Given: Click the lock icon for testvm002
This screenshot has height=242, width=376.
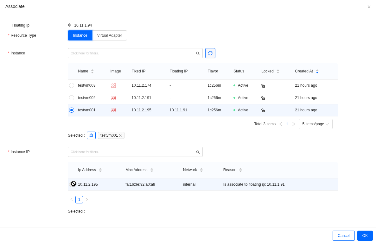Looking at the screenshot, I should [263, 98].
